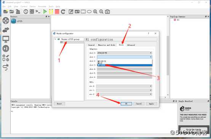This screenshot has height=139, width=211.
Task: Select the Add a link cable tool
Action: point(6,67)
